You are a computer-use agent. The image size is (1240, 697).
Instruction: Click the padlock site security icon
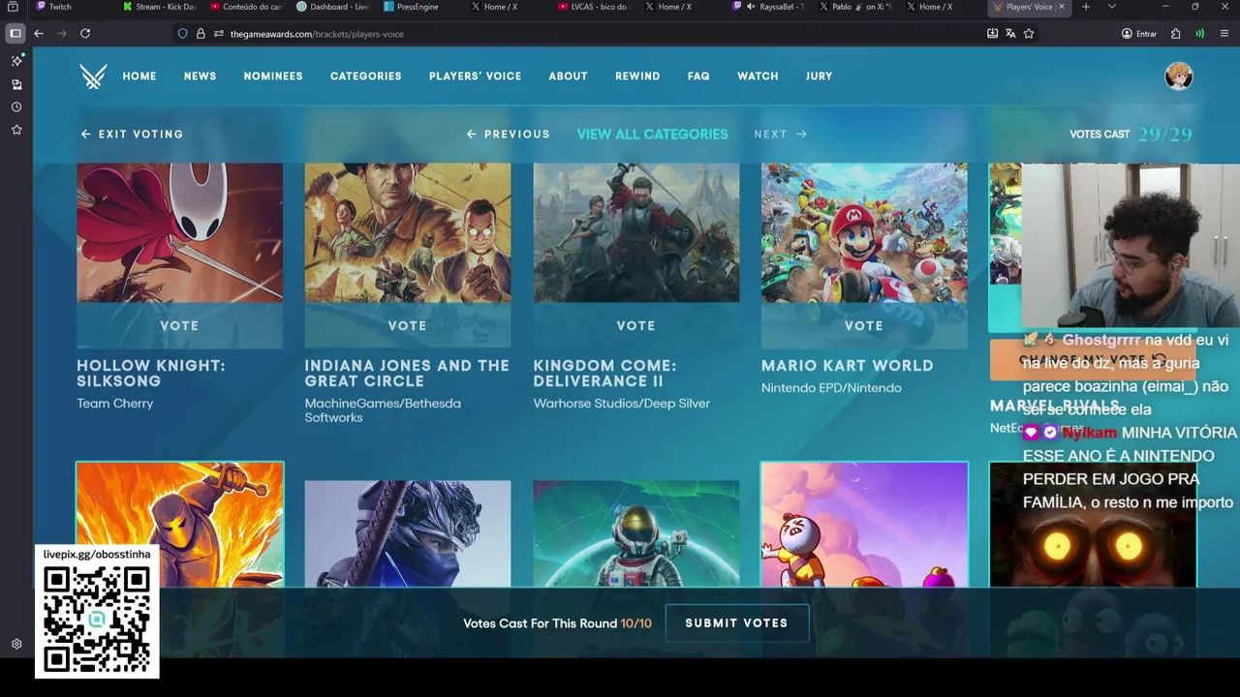click(201, 34)
